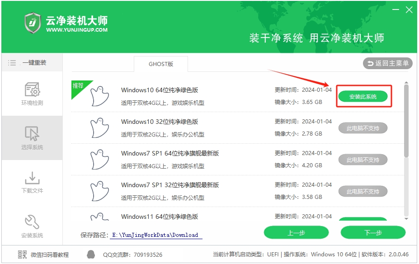Click 适用于双核2G以上 description under Windows10 32位
This screenshot has height=264, width=419.
[163, 134]
